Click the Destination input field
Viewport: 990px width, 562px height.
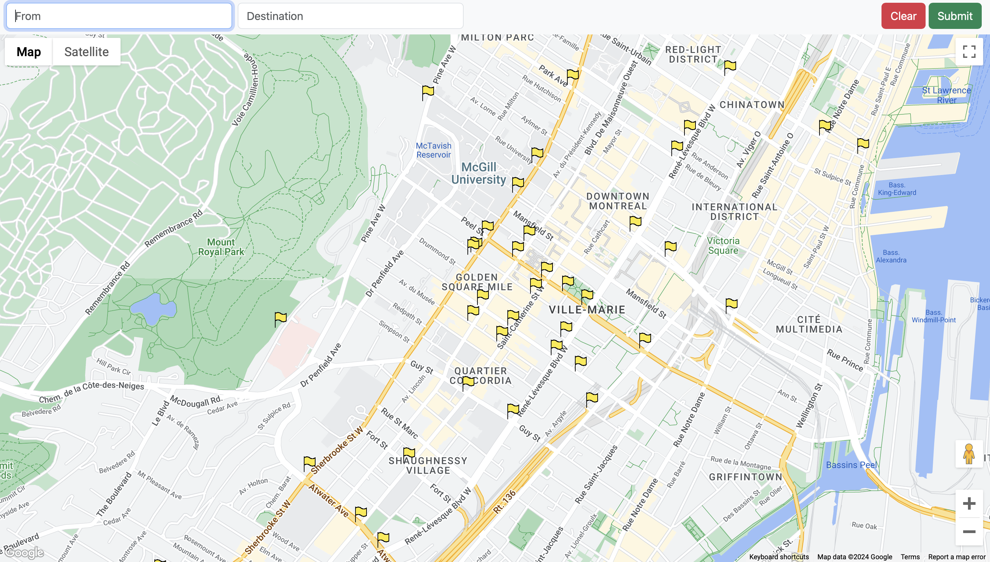[350, 16]
